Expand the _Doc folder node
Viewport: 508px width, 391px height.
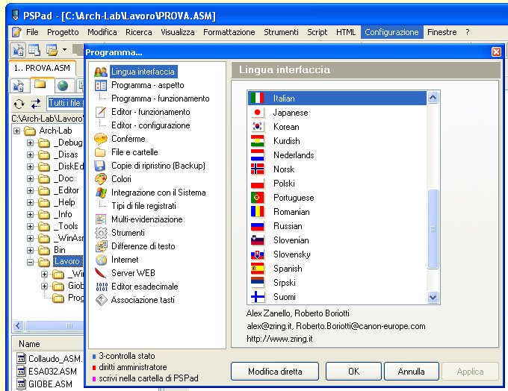click(30, 178)
